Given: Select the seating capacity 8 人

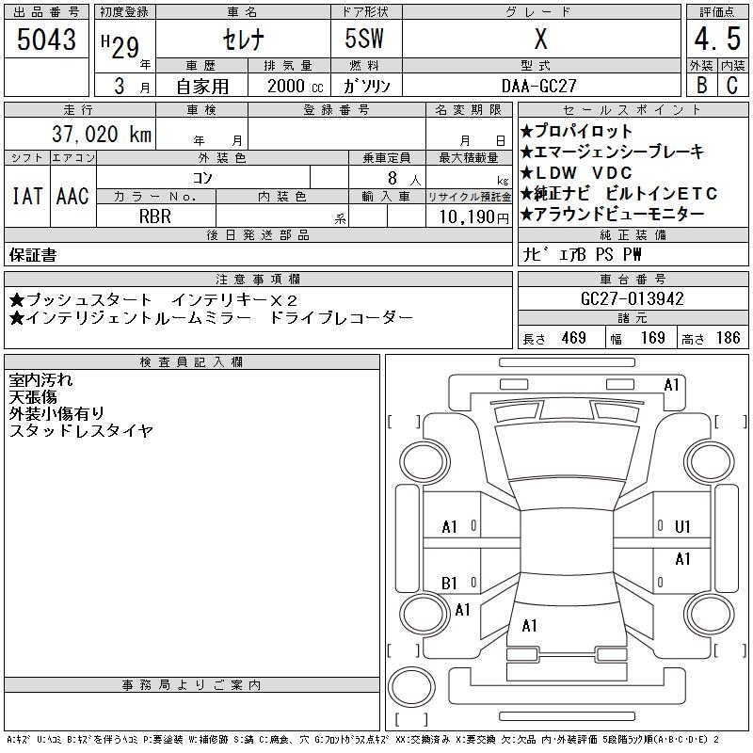Looking at the screenshot, I should 404,178.
